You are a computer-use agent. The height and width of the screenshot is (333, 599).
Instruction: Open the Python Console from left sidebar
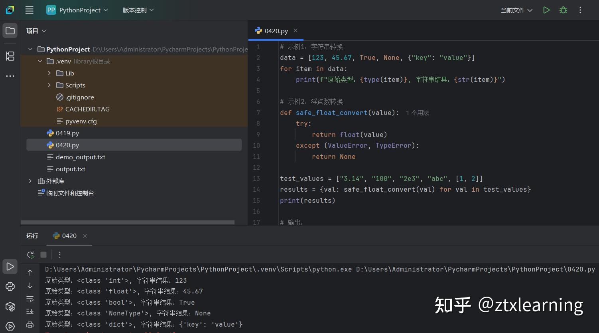coord(10,286)
